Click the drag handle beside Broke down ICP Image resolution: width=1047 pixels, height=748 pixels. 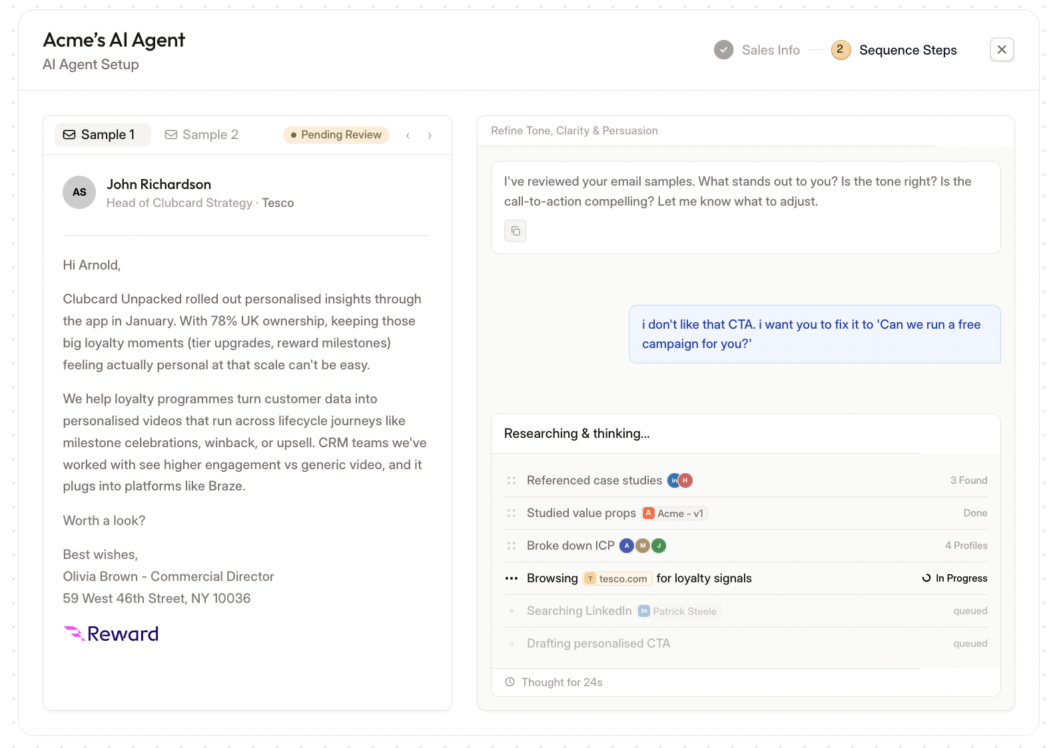tap(512, 546)
